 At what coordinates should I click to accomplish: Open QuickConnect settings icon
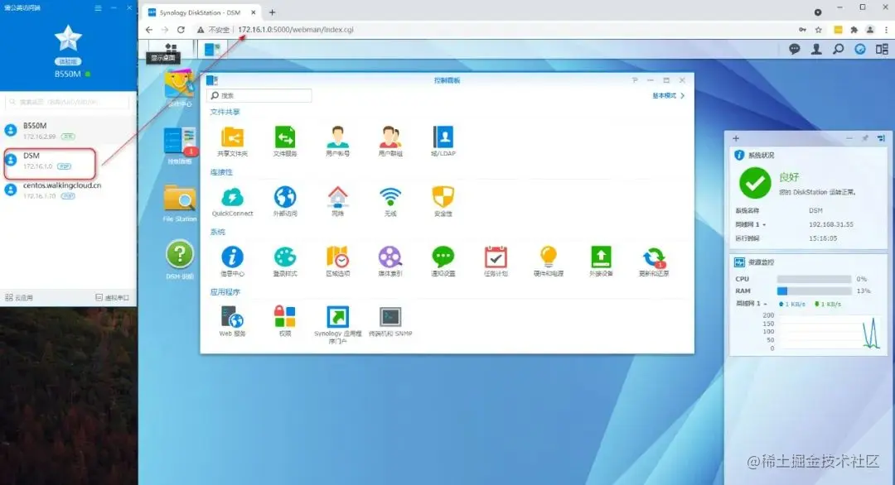click(x=232, y=197)
